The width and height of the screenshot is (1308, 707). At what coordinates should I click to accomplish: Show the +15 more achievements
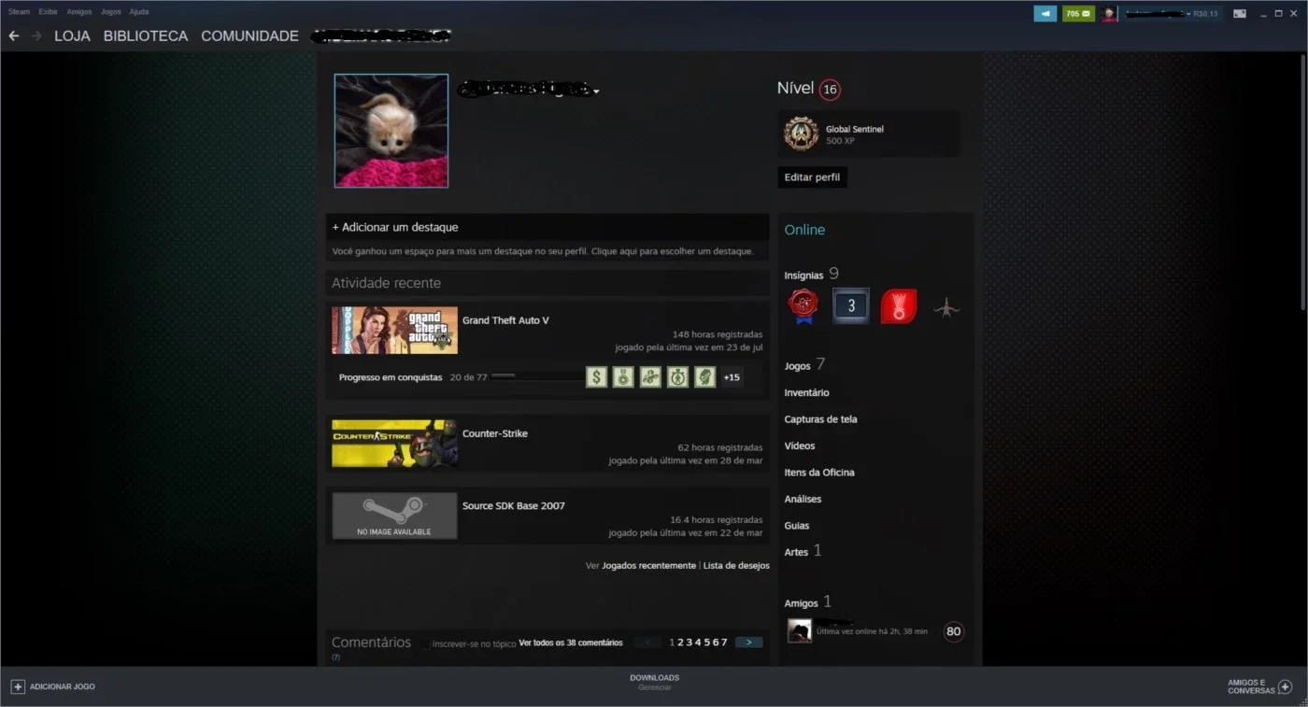coord(732,377)
